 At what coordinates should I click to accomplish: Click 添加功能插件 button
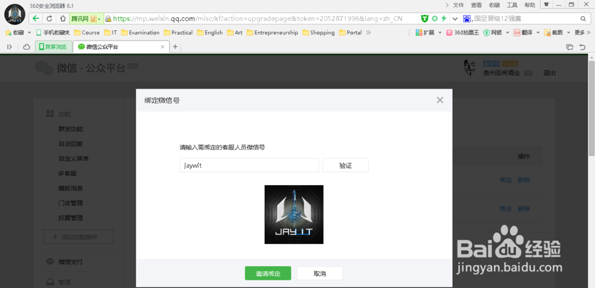point(79,237)
